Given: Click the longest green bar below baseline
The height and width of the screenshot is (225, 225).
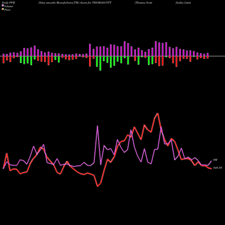Looking at the screenshot, I should (x=100, y=63).
